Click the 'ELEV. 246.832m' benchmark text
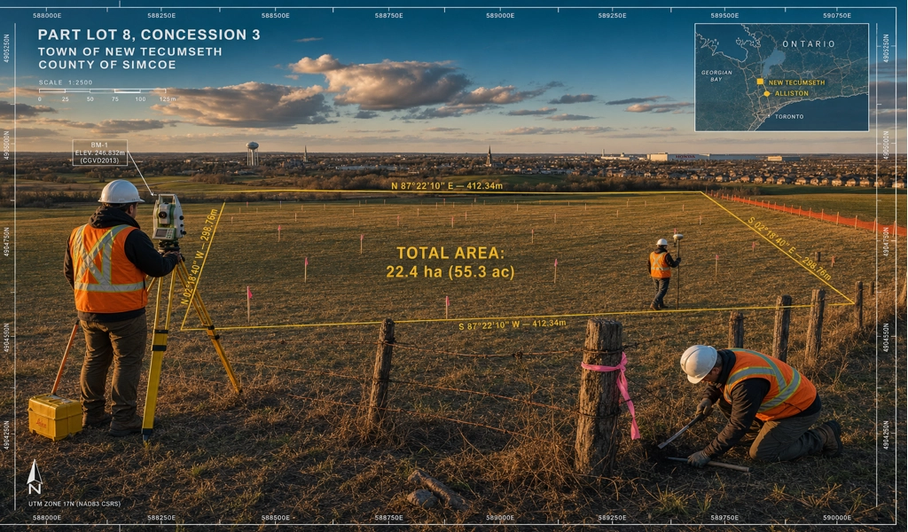The width and height of the screenshot is (908, 532). tap(99, 153)
